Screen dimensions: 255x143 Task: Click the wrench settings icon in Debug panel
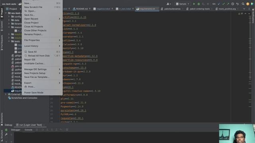(6, 134)
